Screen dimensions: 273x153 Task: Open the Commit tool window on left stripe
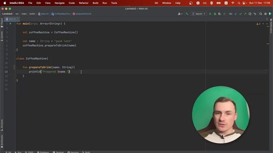pos(2,36)
